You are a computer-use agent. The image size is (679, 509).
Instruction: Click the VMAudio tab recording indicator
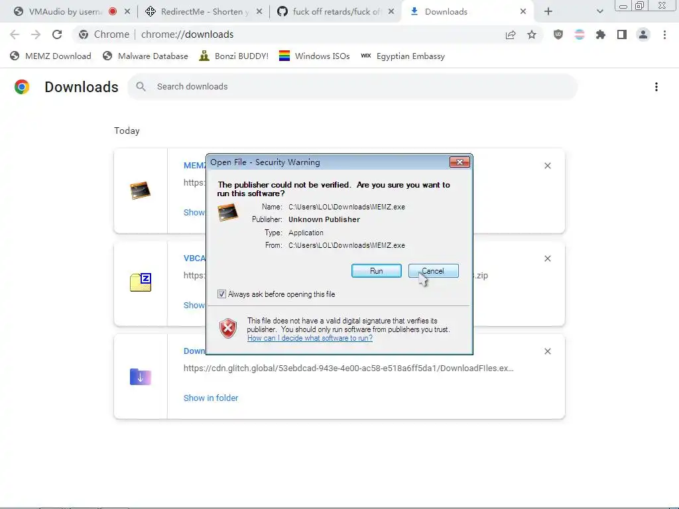click(x=113, y=12)
